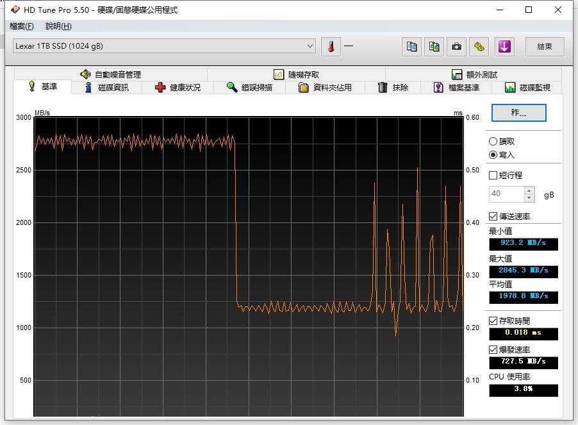The width and height of the screenshot is (578, 425).
Task: Click the copy image to clipboard icon
Action: point(434,46)
